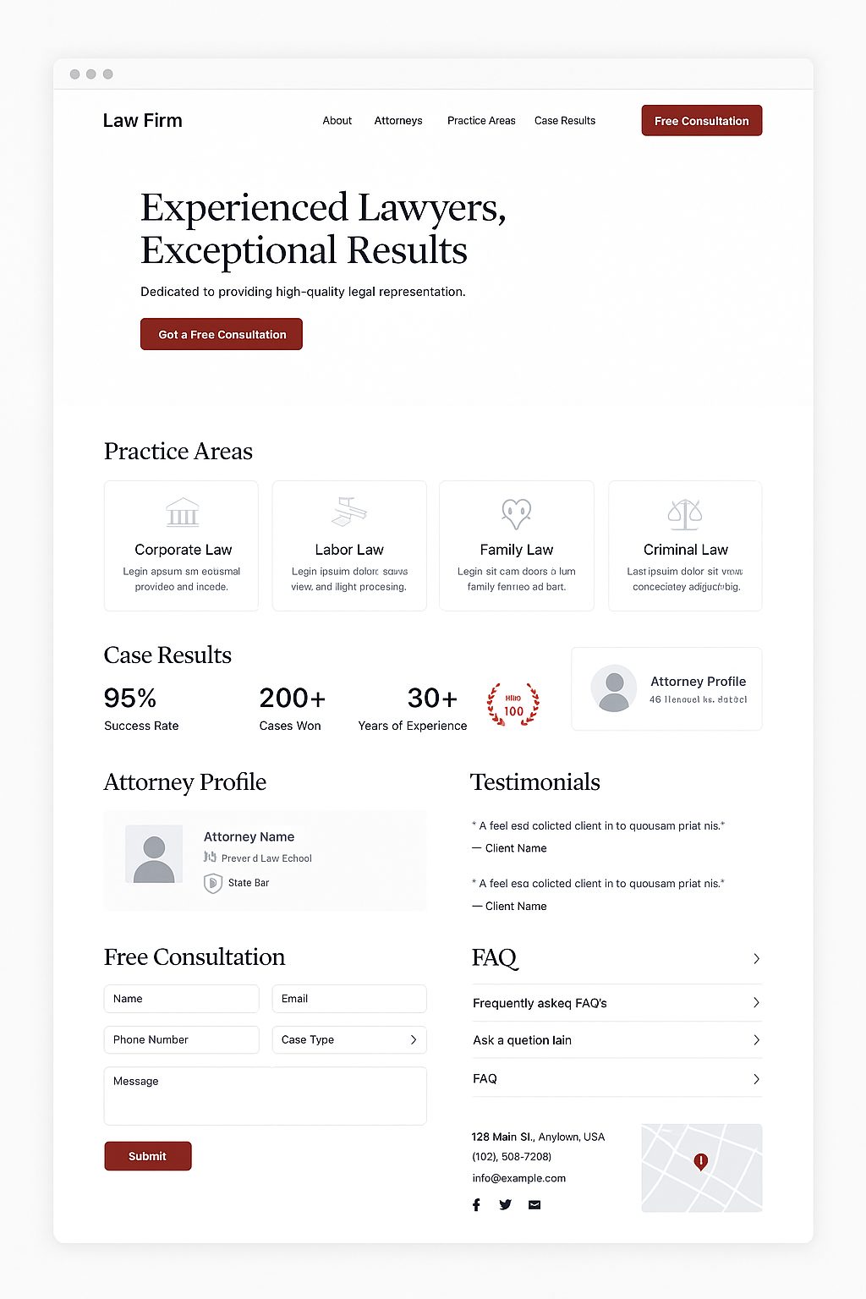Click the red map location pin
Viewport: 866px width, 1299px height.
pyautogui.click(x=700, y=1161)
